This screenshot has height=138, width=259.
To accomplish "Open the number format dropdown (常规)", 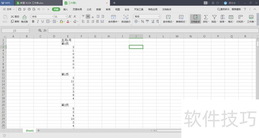I will [159, 17].
